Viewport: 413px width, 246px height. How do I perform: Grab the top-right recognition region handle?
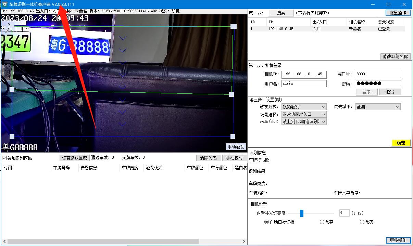click(234, 26)
